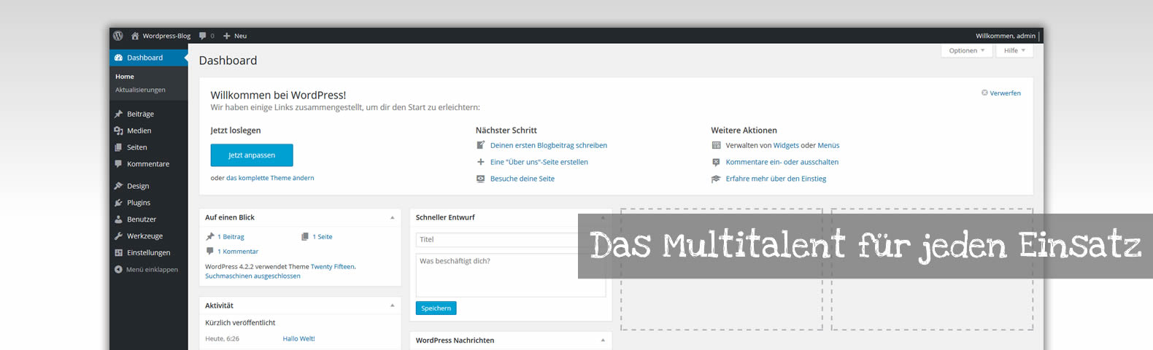This screenshot has height=350, width=1153.
Task: Click the Jetzt anpassen button
Action: pyautogui.click(x=252, y=155)
